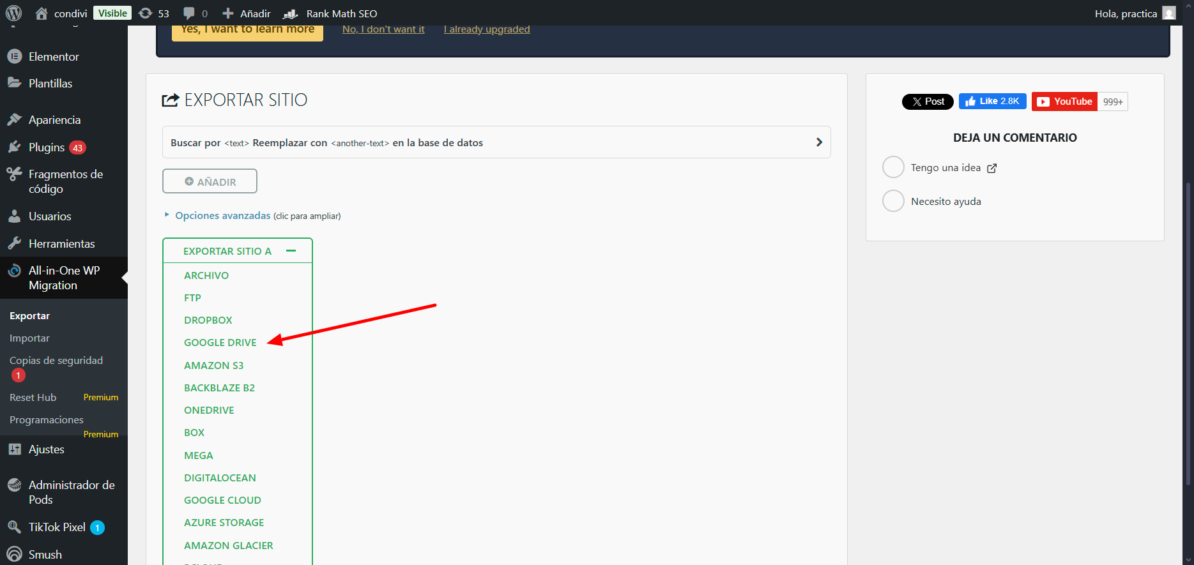Click the YouTube subscribe button

pos(1064,102)
